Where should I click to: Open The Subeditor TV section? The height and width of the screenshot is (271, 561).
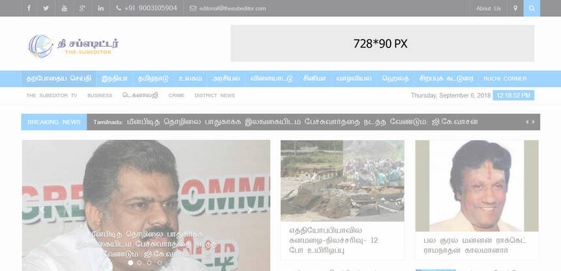[52, 95]
